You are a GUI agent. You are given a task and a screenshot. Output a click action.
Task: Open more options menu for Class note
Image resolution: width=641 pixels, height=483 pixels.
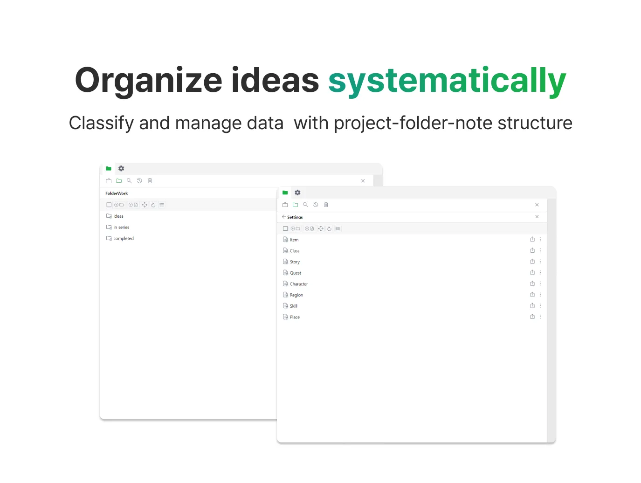(x=540, y=250)
